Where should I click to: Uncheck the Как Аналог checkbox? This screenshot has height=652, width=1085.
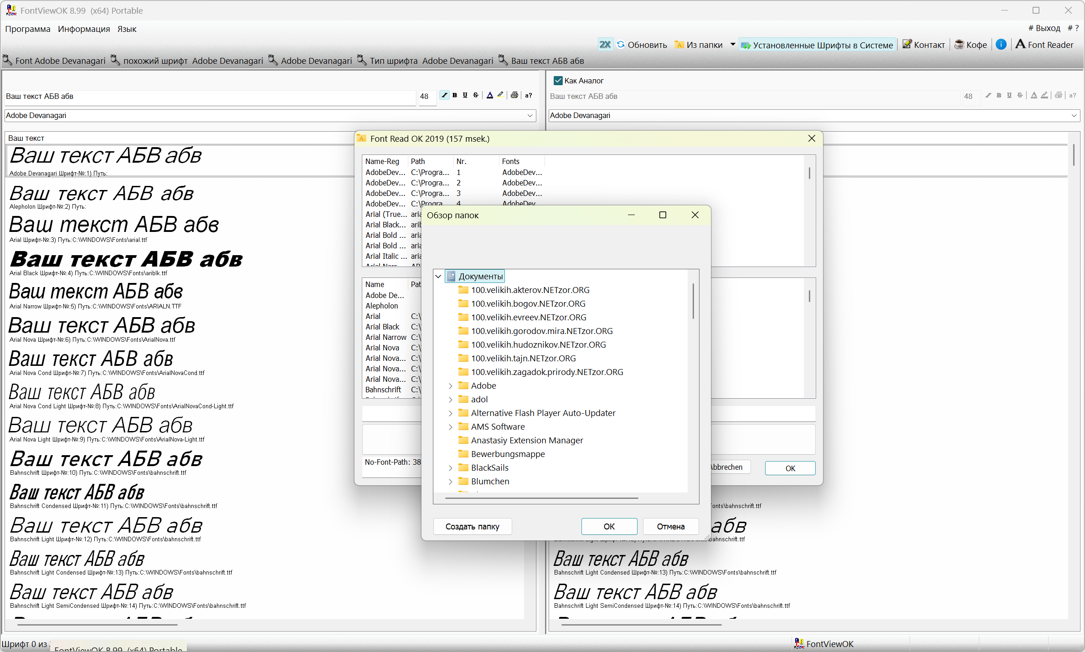pyautogui.click(x=558, y=81)
